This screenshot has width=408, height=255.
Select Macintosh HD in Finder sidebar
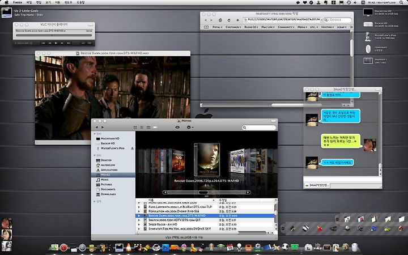click(113, 139)
